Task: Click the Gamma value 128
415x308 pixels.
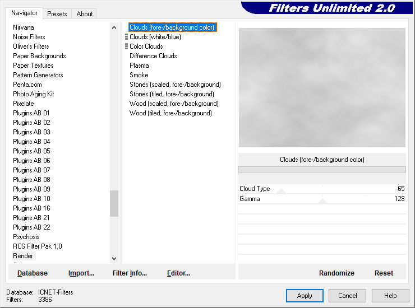Action: (399, 199)
